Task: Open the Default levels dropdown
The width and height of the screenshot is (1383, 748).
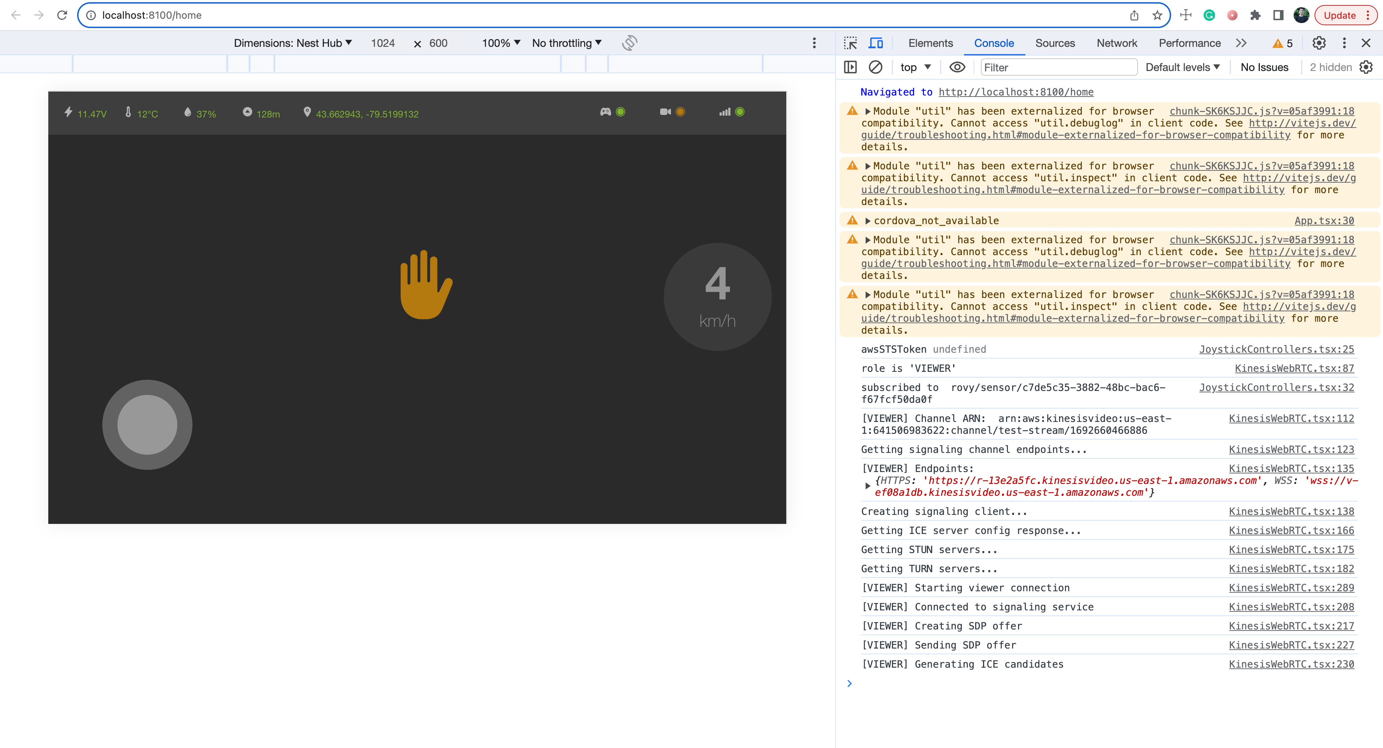Action: pos(1182,67)
